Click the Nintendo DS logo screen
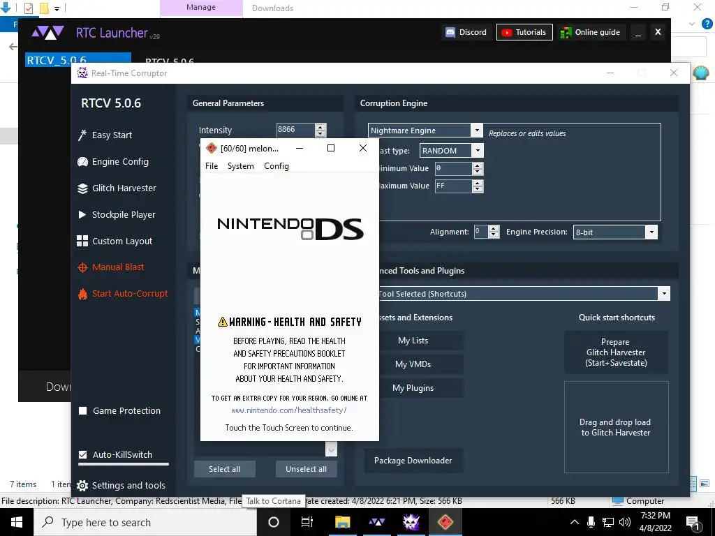Image resolution: width=715 pixels, height=536 pixels. pyautogui.click(x=290, y=229)
